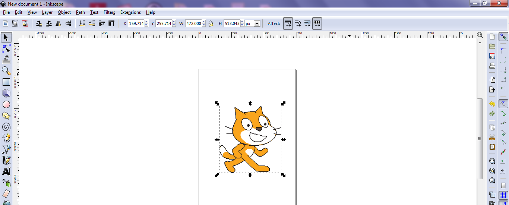509x205 pixels.
Task: Flip selected object vertically
Action: (68, 23)
